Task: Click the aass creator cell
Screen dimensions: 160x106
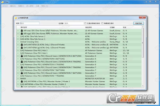Action: (x=111, y=78)
